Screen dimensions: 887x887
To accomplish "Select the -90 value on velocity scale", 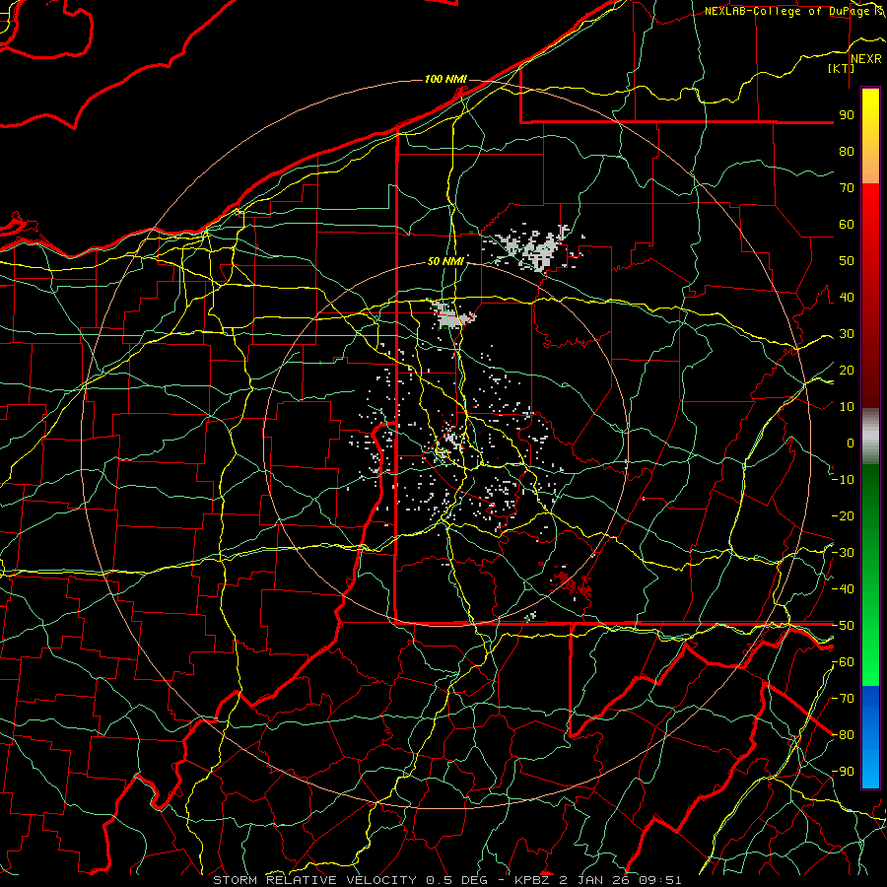I will pyautogui.click(x=843, y=772).
